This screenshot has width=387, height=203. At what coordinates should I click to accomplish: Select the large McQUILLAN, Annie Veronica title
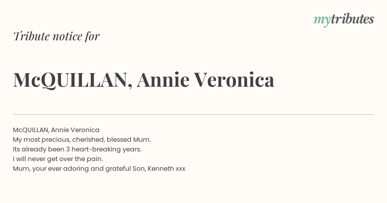click(144, 80)
